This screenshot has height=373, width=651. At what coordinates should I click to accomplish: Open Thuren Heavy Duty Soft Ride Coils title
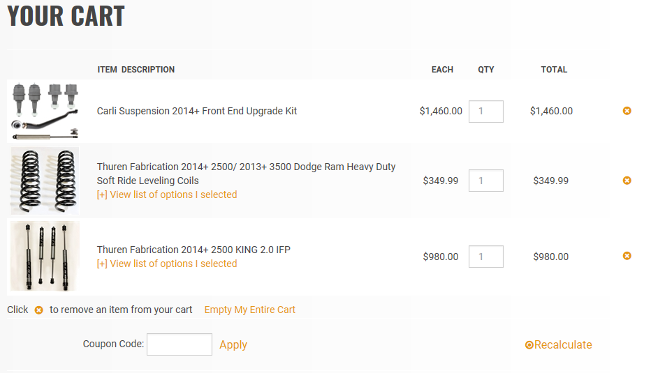(246, 174)
